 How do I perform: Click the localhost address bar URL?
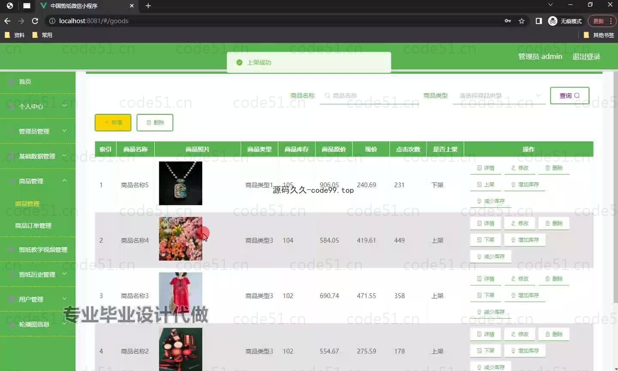tap(94, 21)
